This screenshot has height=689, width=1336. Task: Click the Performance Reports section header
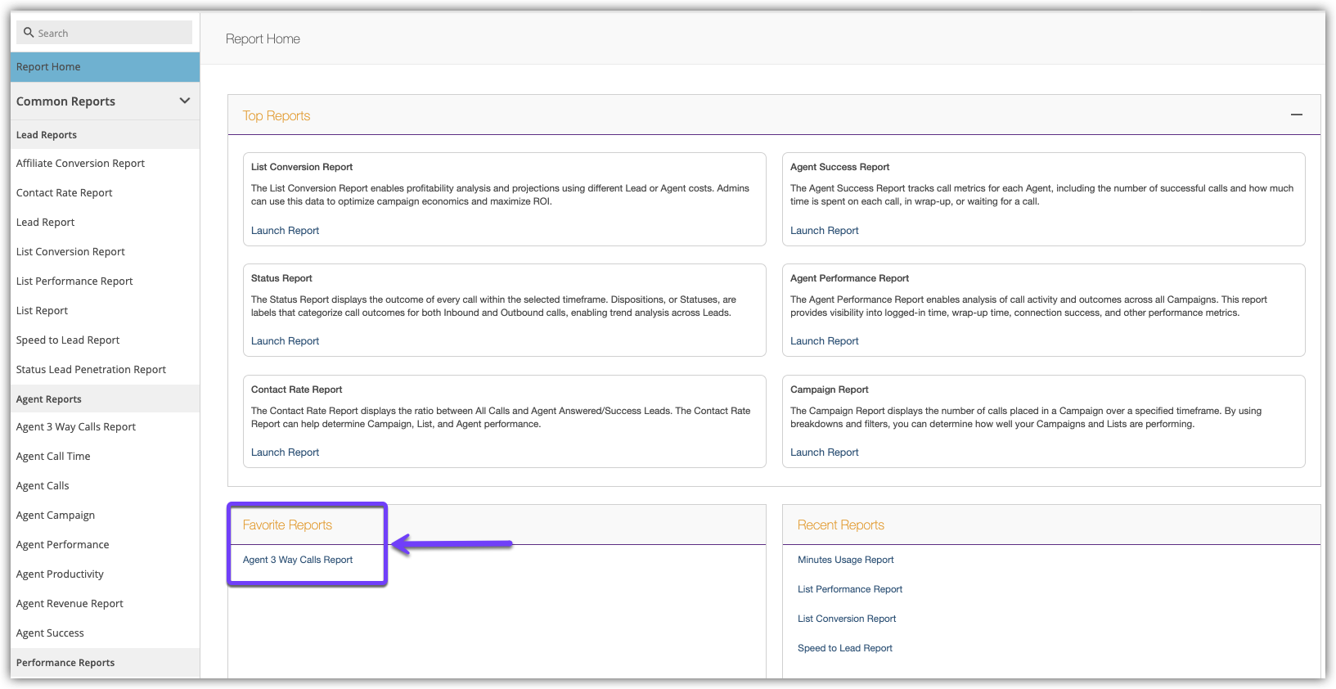tap(65, 663)
